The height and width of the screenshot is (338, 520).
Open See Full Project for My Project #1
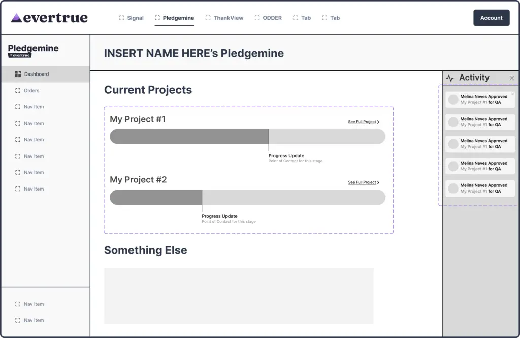(x=364, y=122)
